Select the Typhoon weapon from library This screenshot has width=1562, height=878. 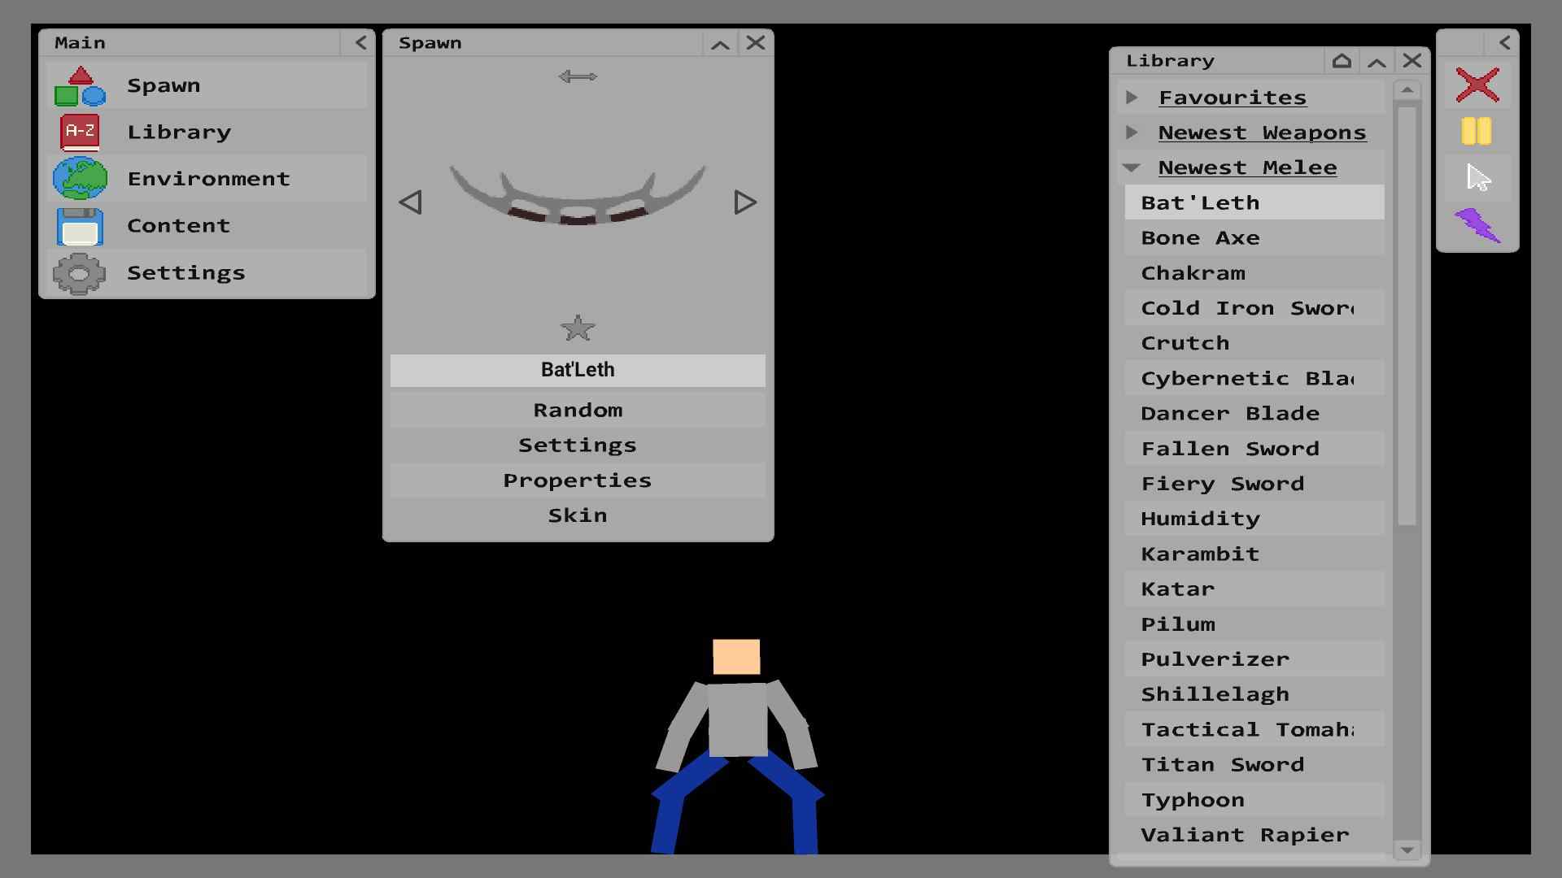(x=1193, y=798)
